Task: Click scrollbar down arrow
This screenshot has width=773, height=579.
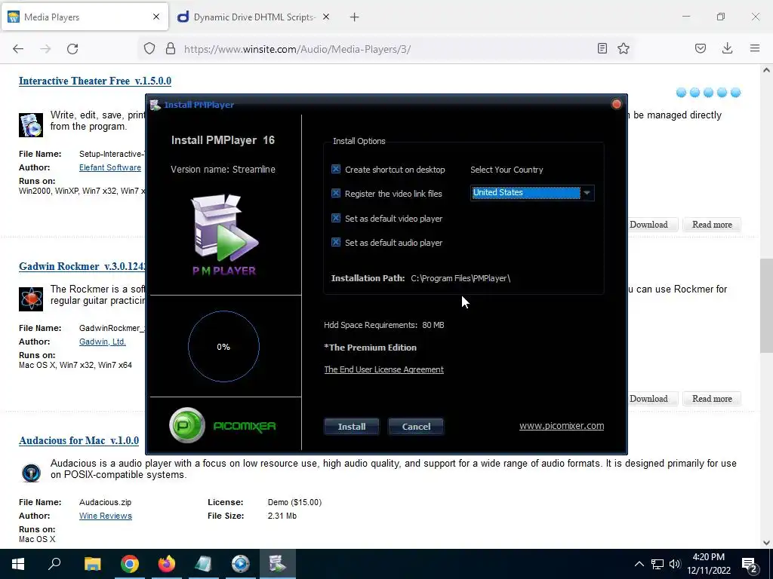Action: pyautogui.click(x=766, y=543)
